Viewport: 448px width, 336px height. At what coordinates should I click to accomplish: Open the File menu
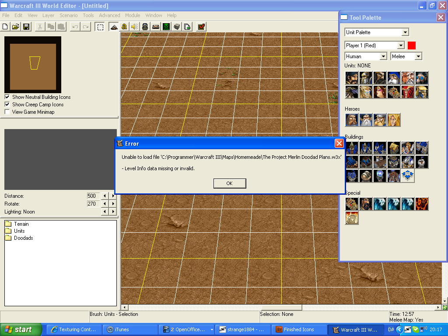(6, 15)
